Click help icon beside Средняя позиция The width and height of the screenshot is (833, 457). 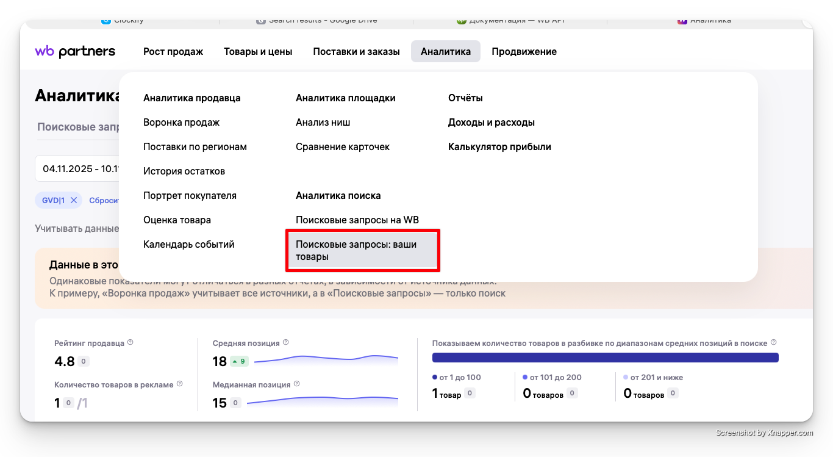[286, 342]
